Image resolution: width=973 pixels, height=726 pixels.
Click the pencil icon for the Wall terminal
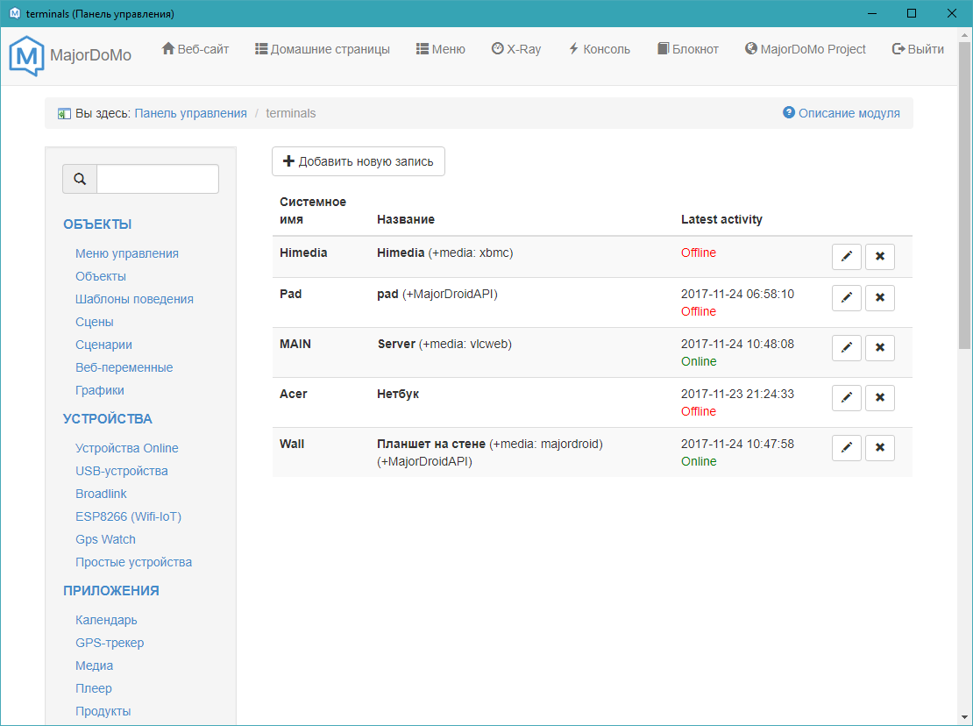pos(846,448)
